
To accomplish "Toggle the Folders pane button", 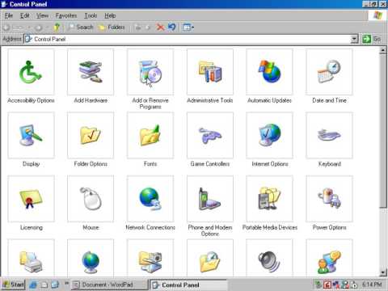I will [112, 27].
